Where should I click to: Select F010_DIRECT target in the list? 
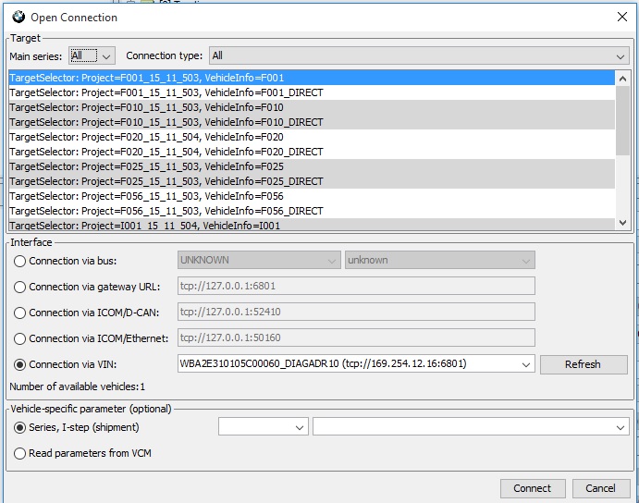click(x=166, y=122)
